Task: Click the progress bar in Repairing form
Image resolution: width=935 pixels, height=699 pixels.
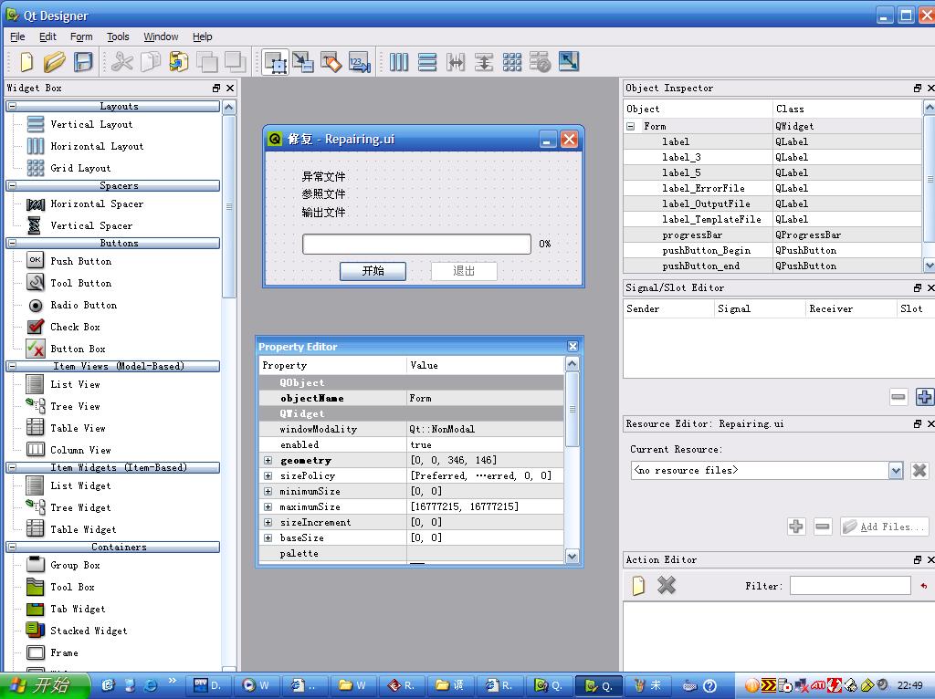Action: point(416,244)
